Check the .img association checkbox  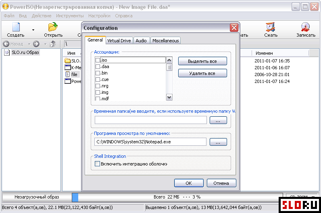pos(98,92)
